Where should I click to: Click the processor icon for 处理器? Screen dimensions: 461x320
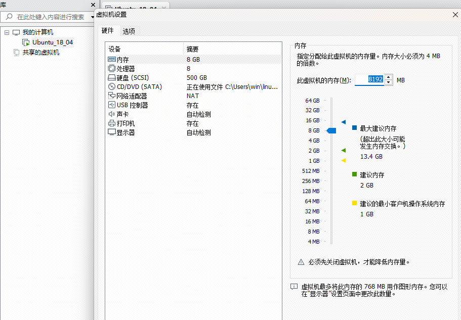(111, 68)
